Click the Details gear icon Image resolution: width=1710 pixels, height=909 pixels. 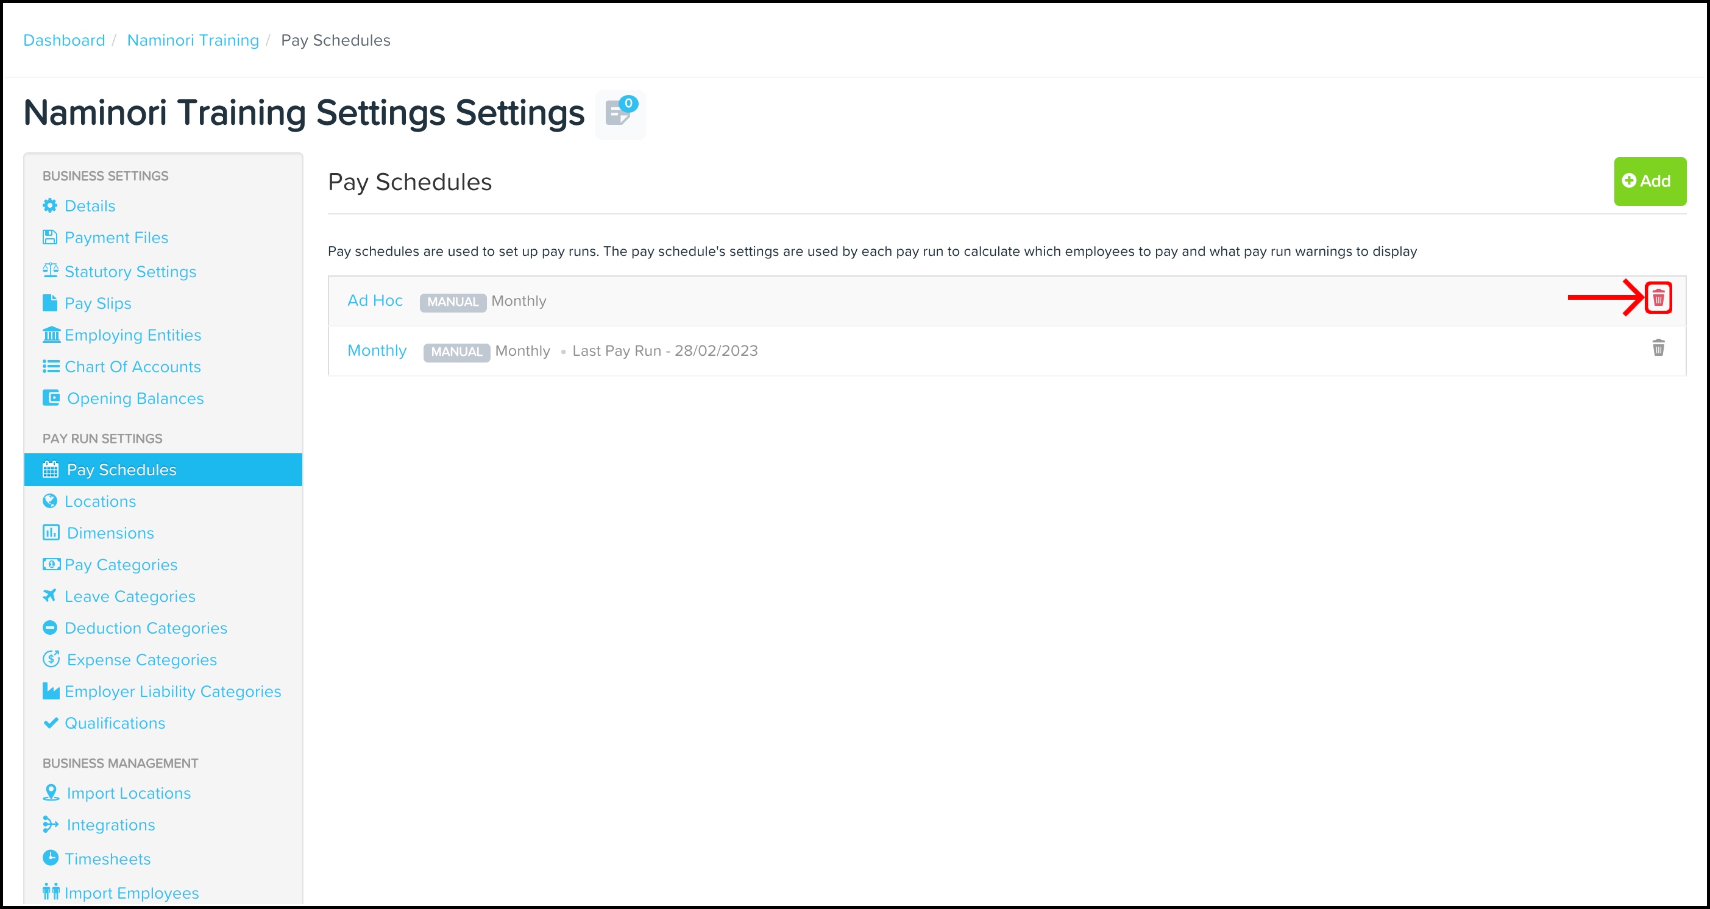coord(50,206)
